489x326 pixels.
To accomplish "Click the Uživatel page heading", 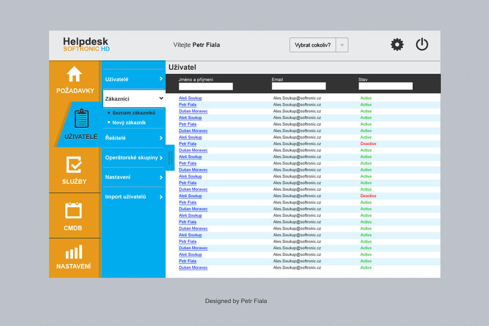I will point(182,67).
